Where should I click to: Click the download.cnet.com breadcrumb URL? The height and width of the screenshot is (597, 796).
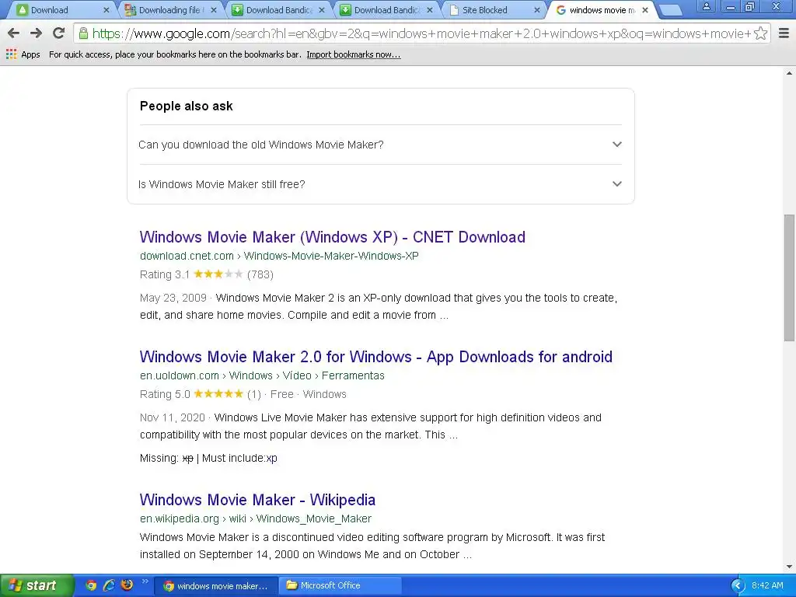[x=279, y=256]
